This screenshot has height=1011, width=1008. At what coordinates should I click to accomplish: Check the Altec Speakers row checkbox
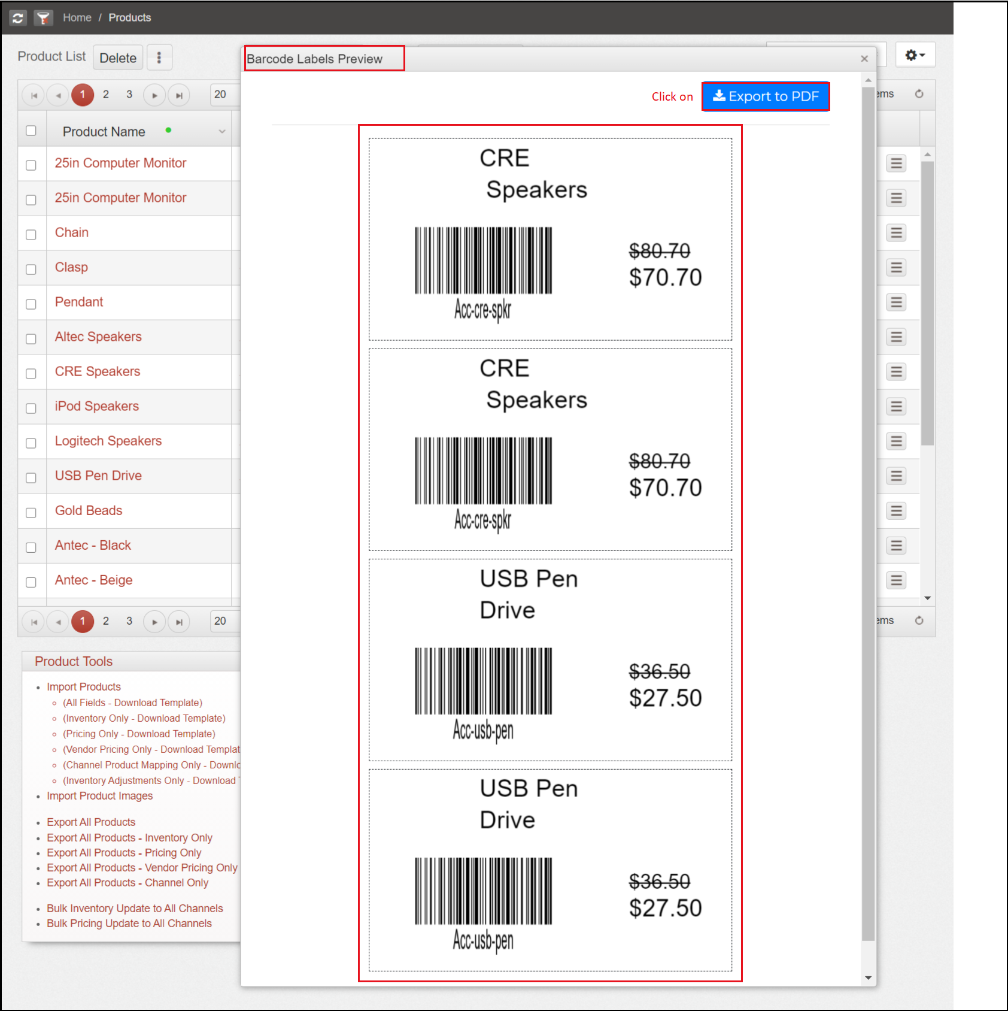coord(31,339)
